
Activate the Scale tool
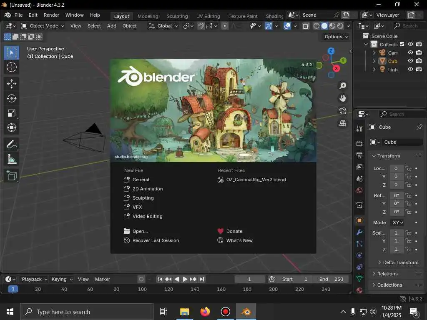coord(11,113)
